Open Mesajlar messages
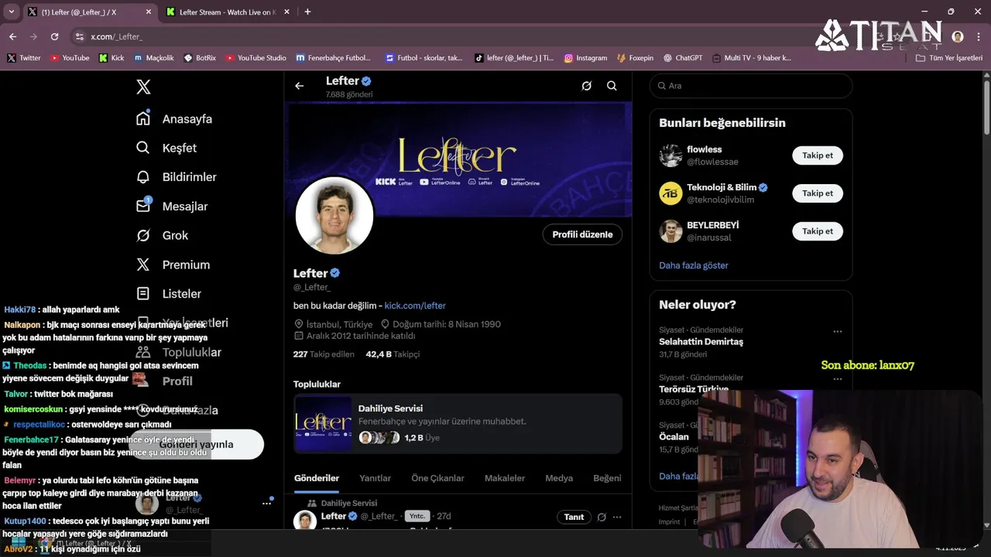 (172, 206)
